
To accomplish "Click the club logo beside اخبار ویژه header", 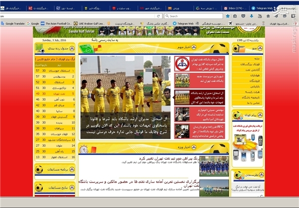I will click(193, 147).
